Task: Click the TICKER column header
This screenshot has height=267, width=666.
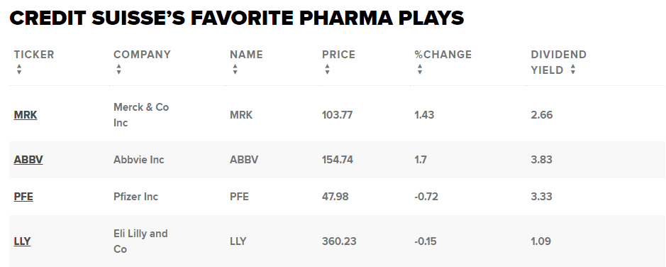Action: click(x=34, y=55)
